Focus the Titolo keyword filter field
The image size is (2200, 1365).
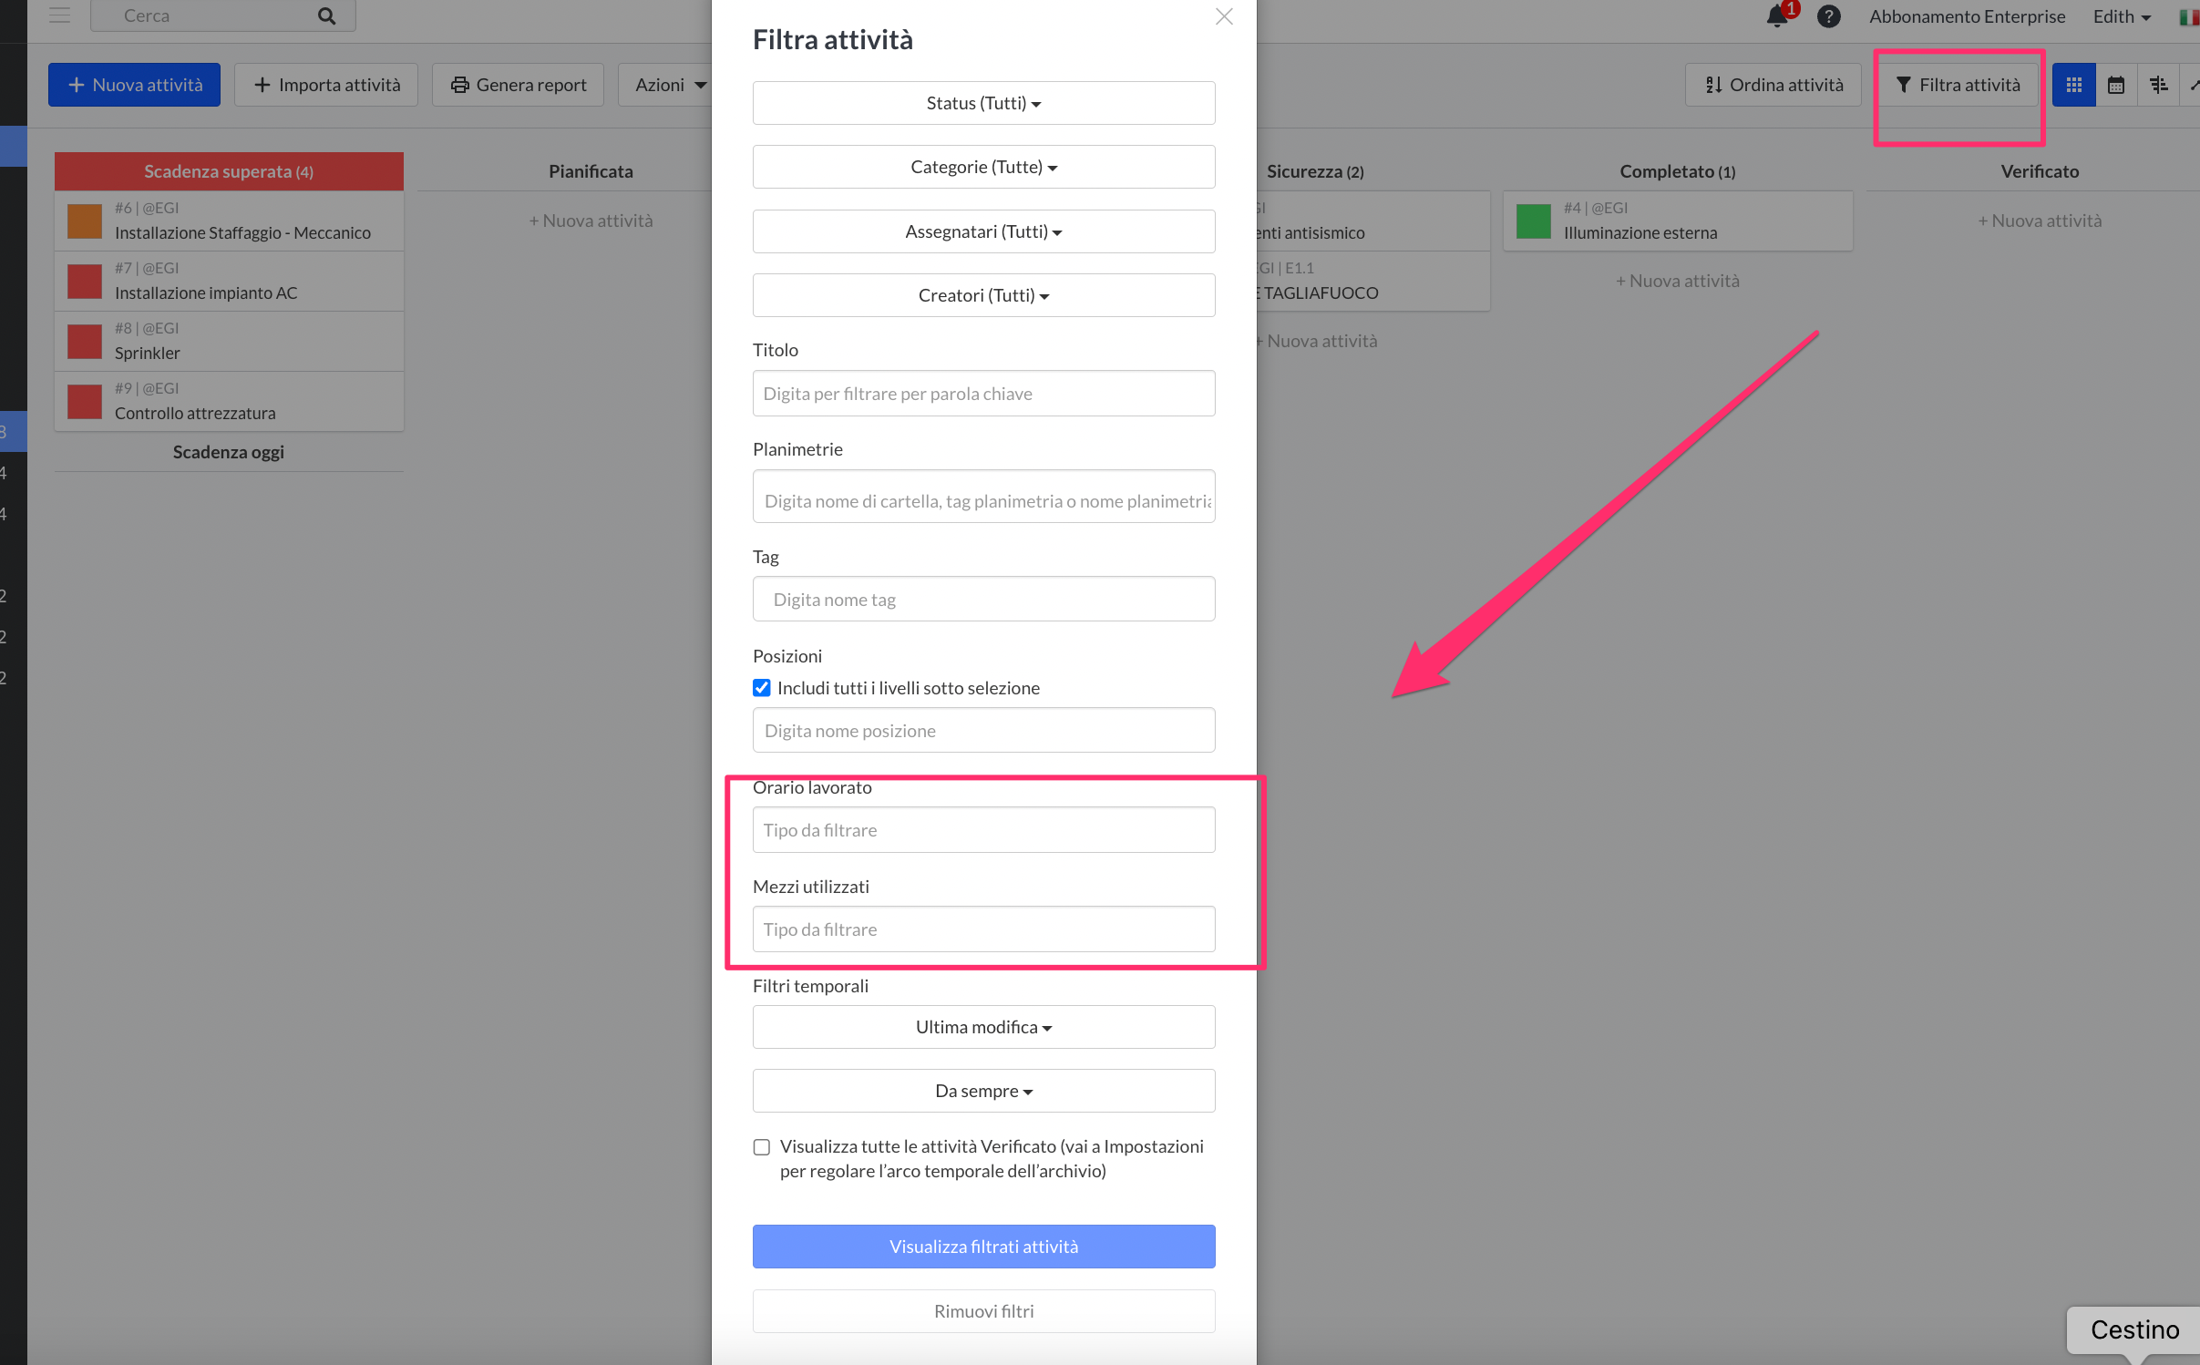tap(983, 394)
